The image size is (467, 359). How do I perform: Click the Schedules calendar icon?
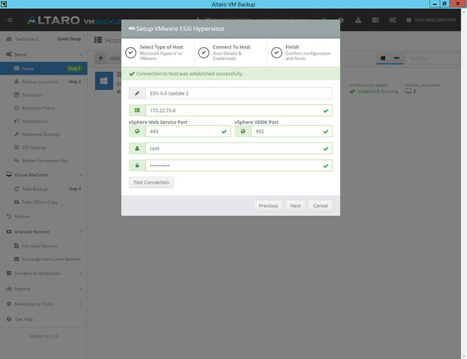pos(17,95)
